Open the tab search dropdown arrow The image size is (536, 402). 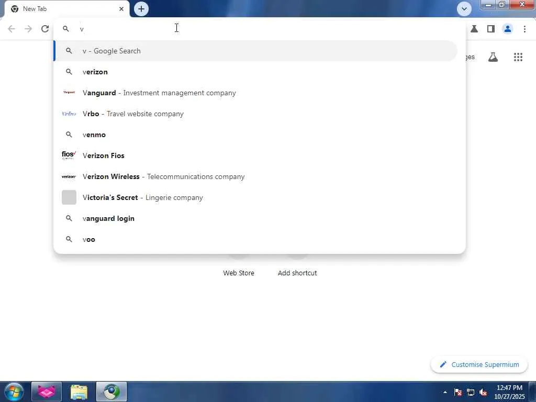coord(464,9)
